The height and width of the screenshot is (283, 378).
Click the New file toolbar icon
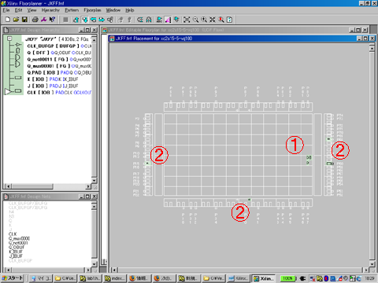(x=8, y=20)
